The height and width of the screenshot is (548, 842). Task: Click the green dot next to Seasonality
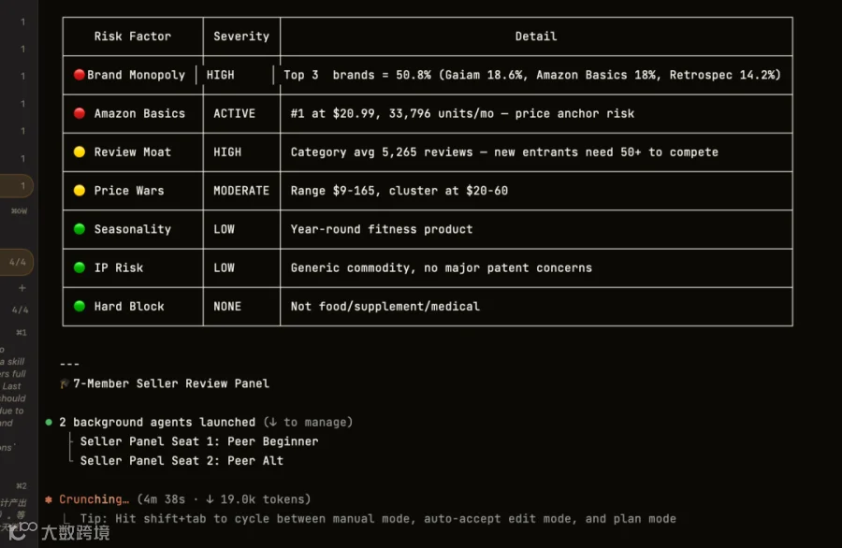79,229
